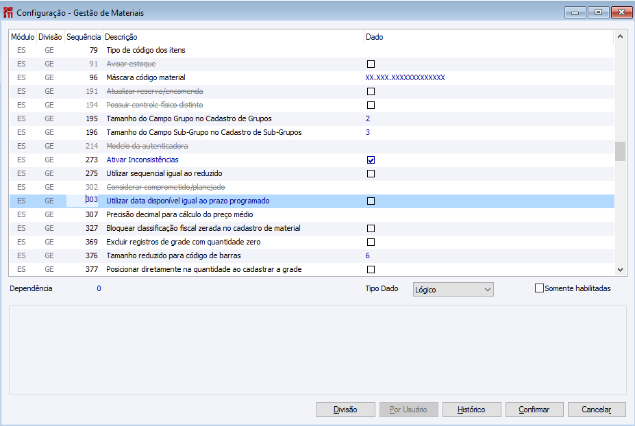Close the Gestão de Materiais window

[x=621, y=12]
